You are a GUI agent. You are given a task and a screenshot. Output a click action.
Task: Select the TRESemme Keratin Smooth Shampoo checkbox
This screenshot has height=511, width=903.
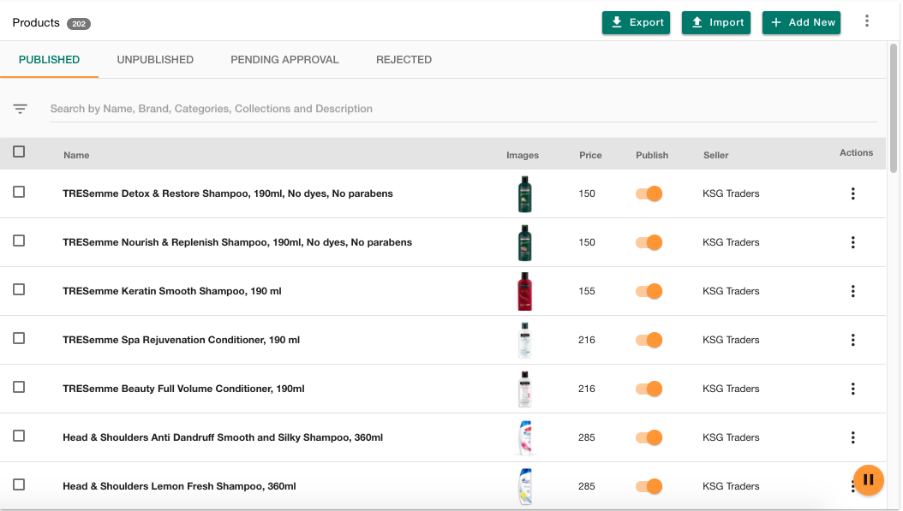coord(19,289)
